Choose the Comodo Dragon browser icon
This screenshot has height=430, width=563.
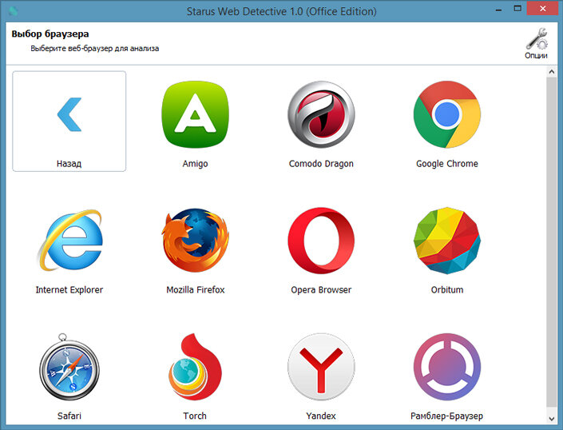pyautogui.click(x=321, y=114)
